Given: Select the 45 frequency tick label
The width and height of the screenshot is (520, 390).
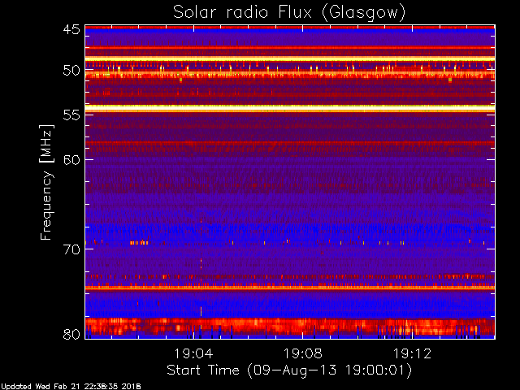Looking at the screenshot, I should point(71,29).
